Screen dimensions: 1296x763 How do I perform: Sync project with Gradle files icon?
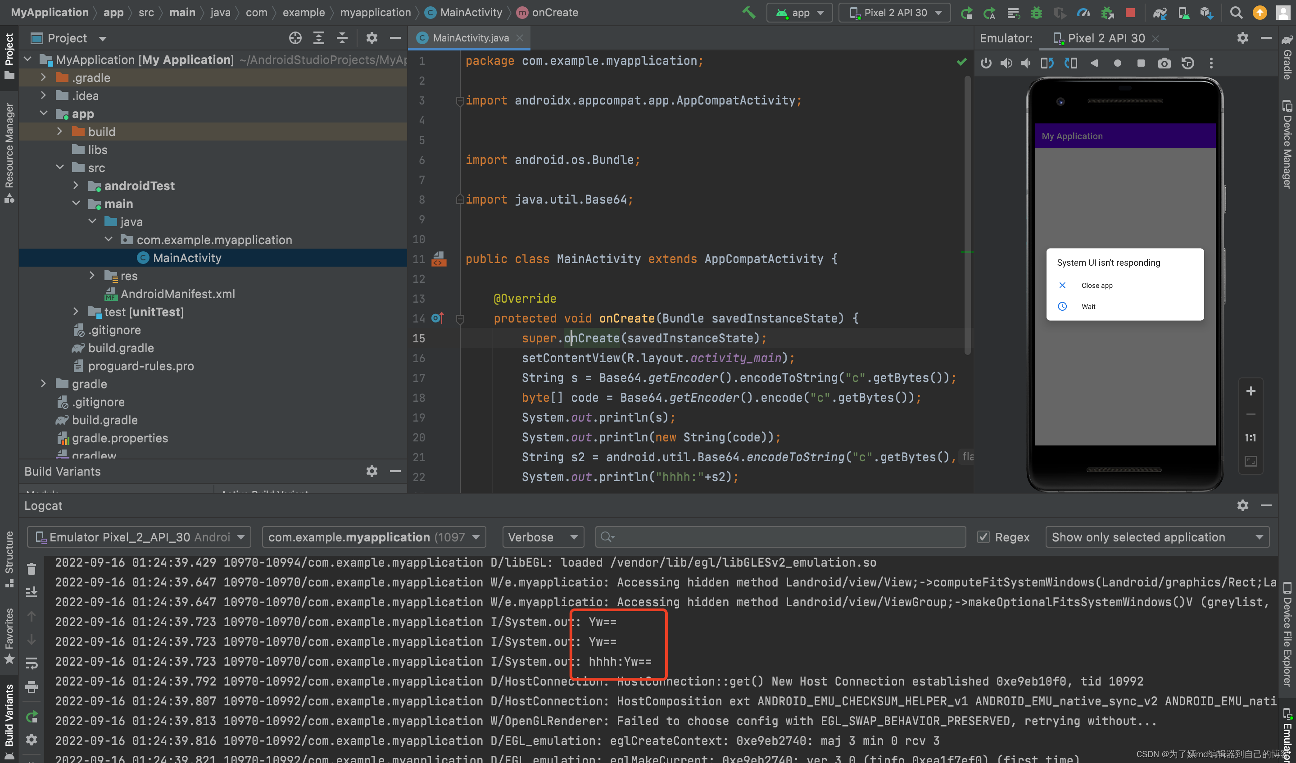1159,13
